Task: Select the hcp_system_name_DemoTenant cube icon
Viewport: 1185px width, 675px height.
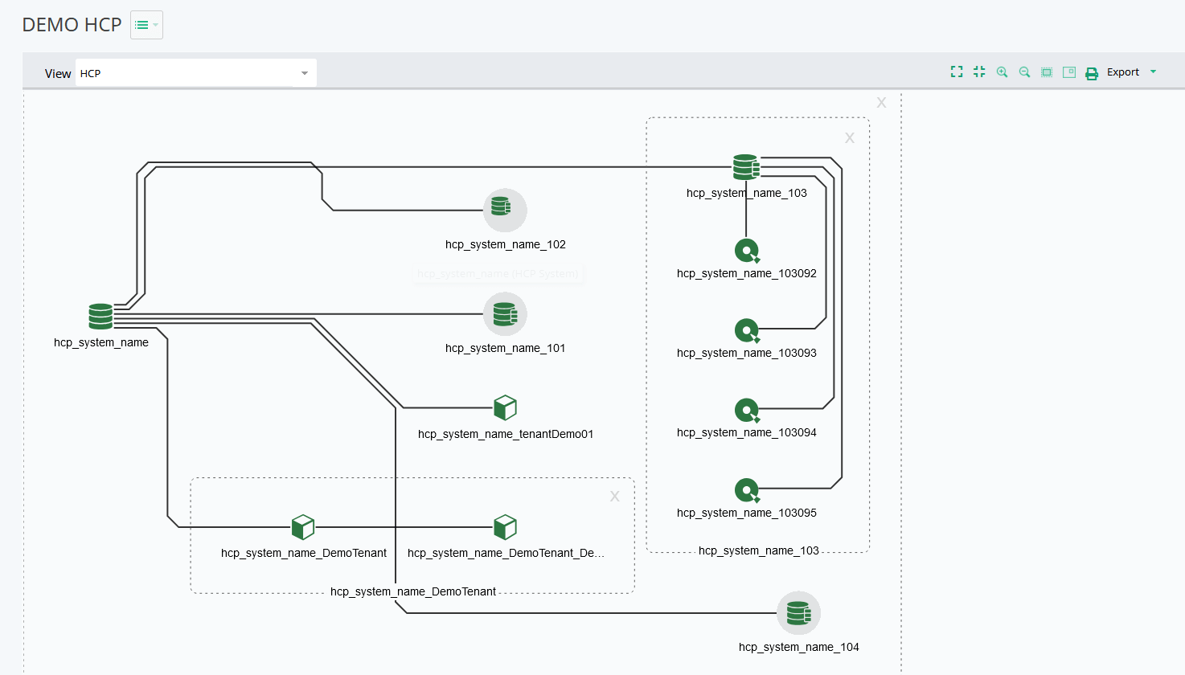Action: click(303, 527)
